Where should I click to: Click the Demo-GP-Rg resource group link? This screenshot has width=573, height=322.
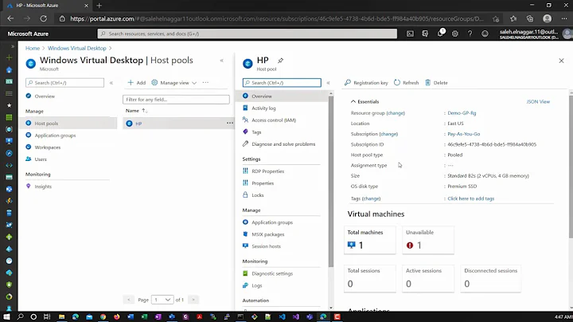(462, 113)
